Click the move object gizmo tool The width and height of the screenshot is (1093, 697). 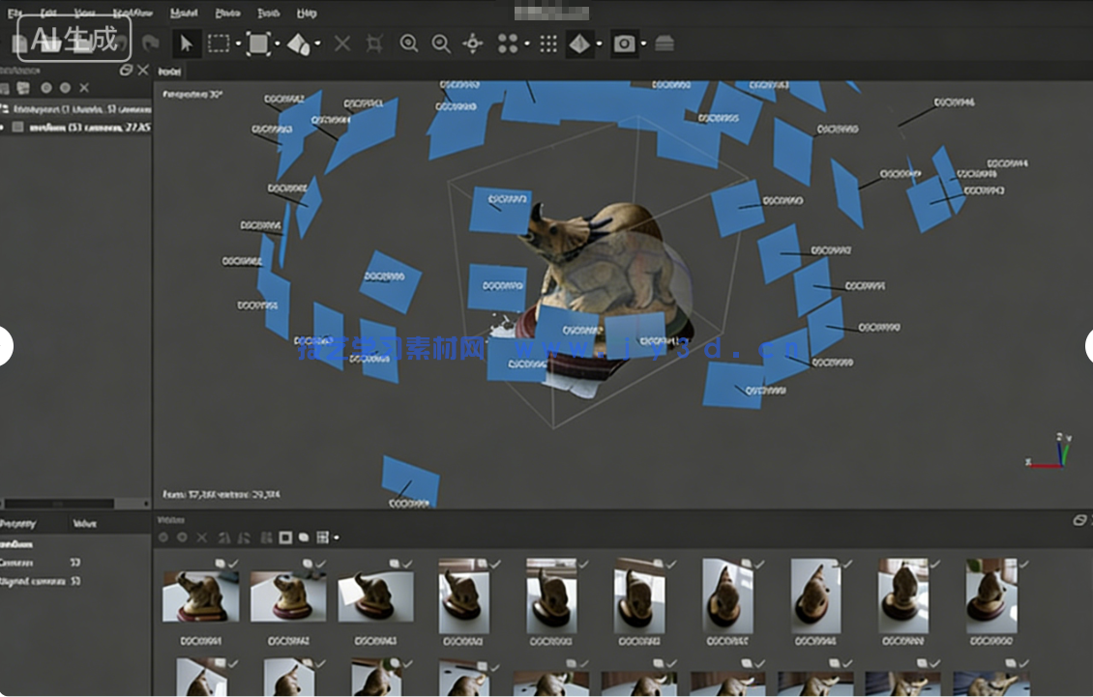tap(474, 44)
